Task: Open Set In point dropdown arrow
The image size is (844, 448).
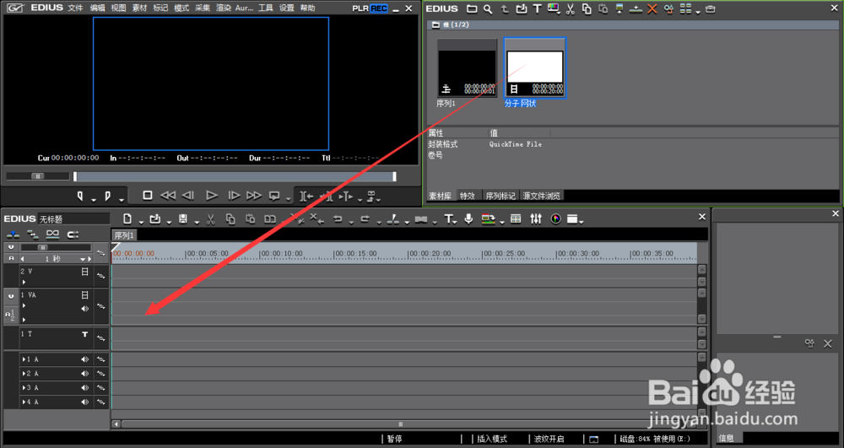Action: (x=94, y=200)
